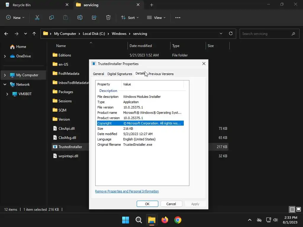Switch to the Digital Signatures tab
This screenshot has width=303, height=227.
(x=120, y=74)
